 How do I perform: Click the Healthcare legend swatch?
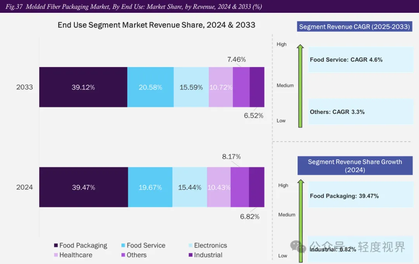(56, 255)
